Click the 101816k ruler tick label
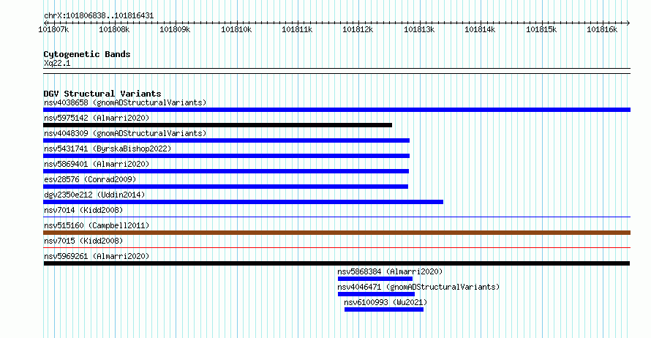 tap(602, 29)
